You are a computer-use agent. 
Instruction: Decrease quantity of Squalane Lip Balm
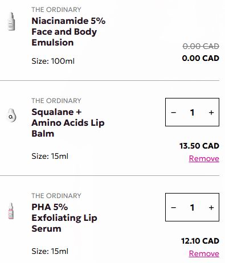[173, 113]
